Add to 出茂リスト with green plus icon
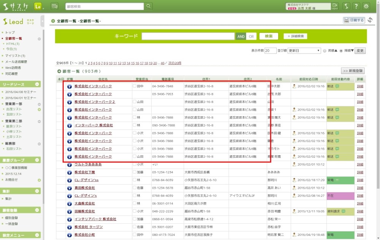This screenshot has height=240, width=380. pos(39,109)
